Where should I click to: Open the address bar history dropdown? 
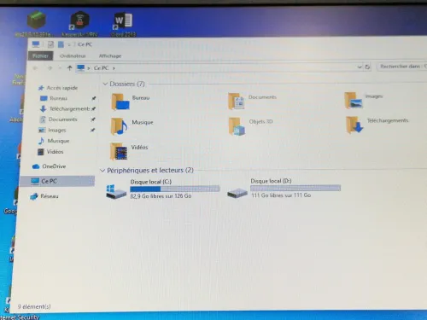click(360, 67)
